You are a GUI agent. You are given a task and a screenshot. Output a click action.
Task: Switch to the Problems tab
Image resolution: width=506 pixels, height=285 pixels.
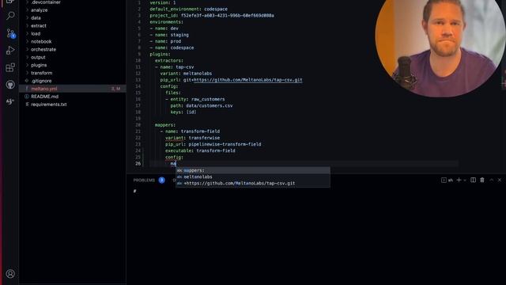pos(144,180)
